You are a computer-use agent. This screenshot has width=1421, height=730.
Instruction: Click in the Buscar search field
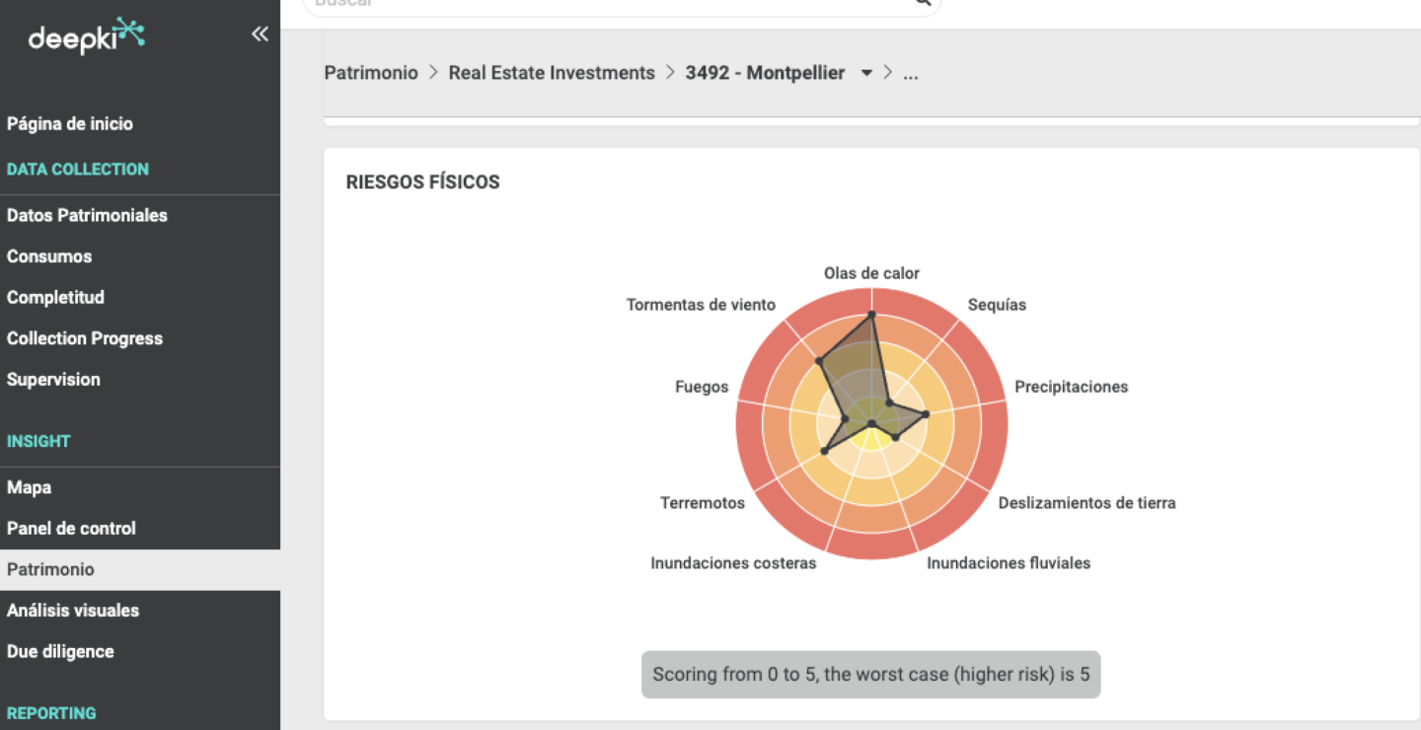(592, 4)
